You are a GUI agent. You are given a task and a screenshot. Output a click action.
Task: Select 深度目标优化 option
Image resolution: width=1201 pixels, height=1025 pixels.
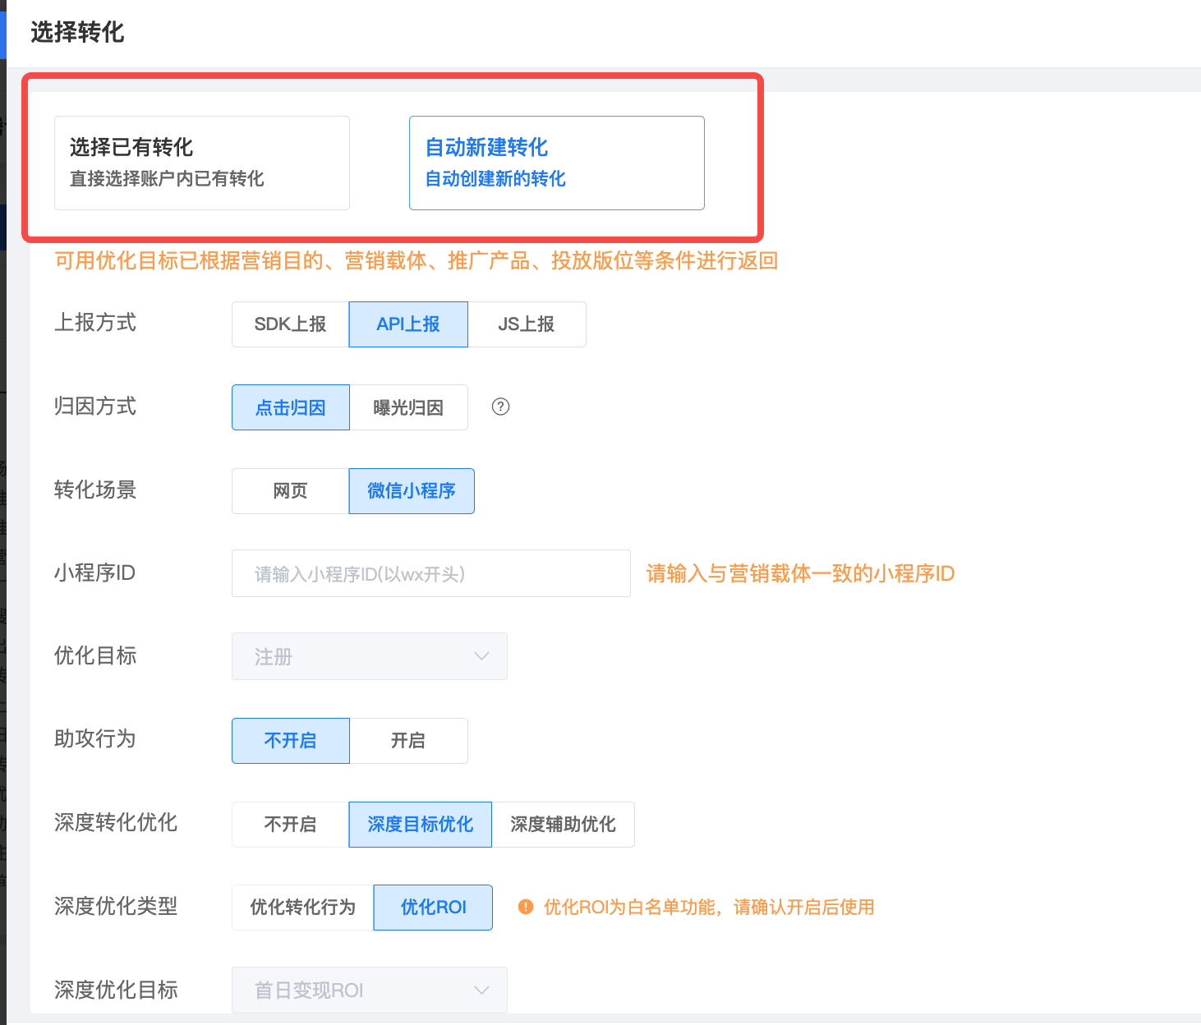[421, 825]
